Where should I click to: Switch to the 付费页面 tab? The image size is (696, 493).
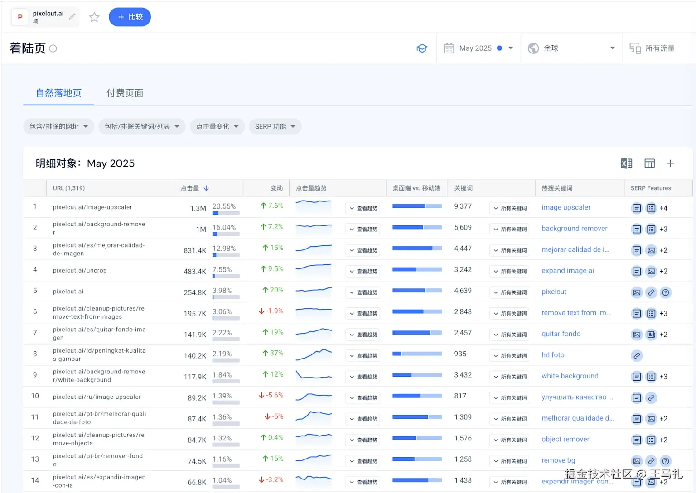[125, 93]
